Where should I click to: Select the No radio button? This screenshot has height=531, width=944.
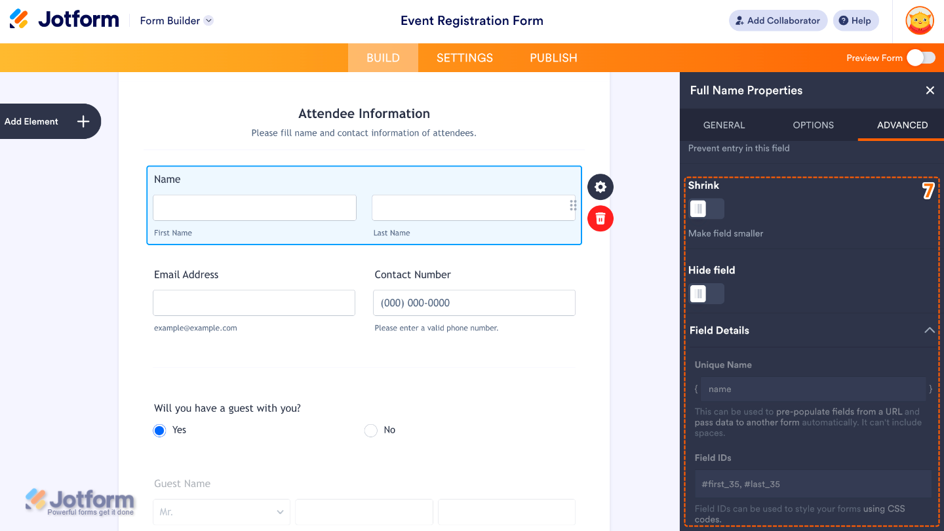[x=371, y=430]
